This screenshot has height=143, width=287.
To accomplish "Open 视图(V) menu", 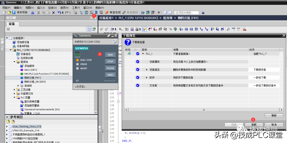I will 30,8.
